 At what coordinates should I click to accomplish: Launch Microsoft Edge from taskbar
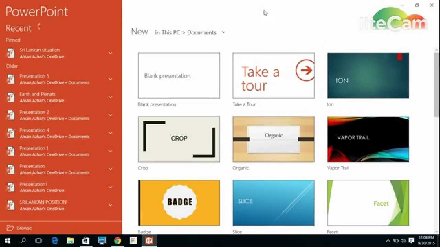coord(54,240)
